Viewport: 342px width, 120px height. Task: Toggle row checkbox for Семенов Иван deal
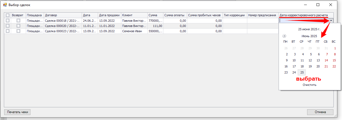[x=7, y=31]
